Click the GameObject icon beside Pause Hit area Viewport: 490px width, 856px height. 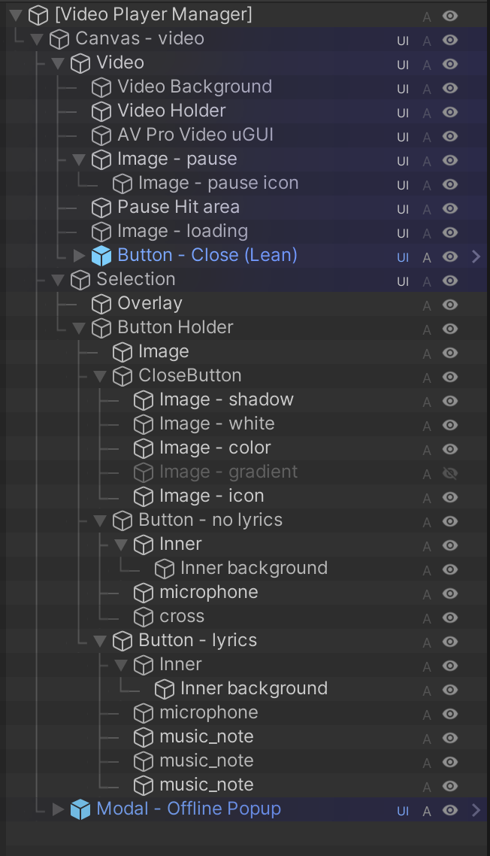tap(101, 208)
